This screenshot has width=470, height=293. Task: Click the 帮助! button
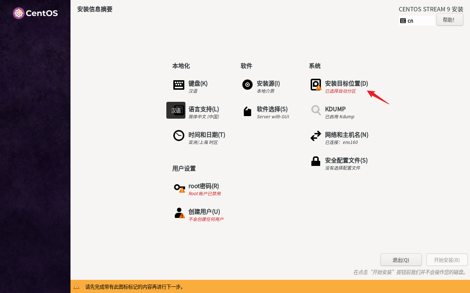click(450, 20)
